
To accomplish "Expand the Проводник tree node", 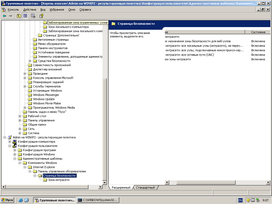I will 25,74.
